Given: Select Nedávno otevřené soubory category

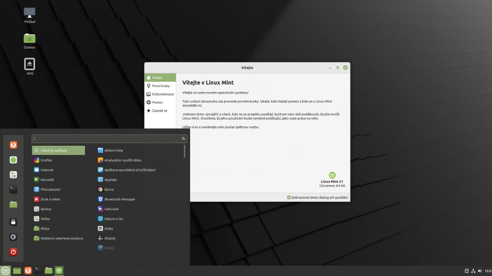Looking at the screenshot, I should tap(58, 239).
